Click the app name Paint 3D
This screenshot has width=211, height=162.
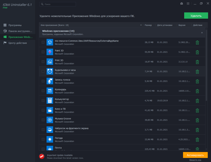(x=59, y=51)
